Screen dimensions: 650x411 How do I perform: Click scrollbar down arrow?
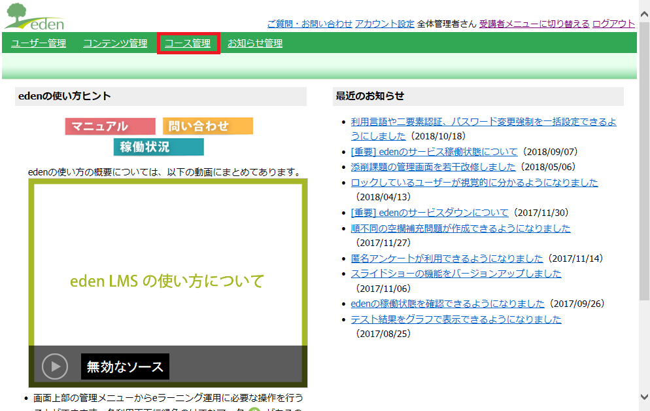tap(644, 397)
